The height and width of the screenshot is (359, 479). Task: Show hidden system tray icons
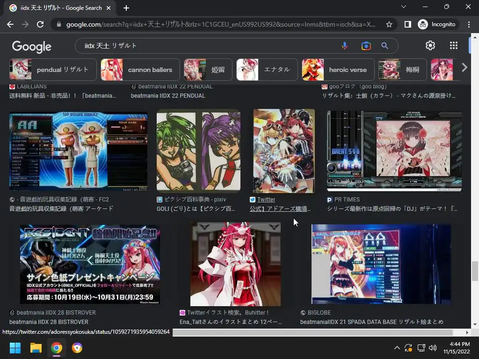pos(397,348)
